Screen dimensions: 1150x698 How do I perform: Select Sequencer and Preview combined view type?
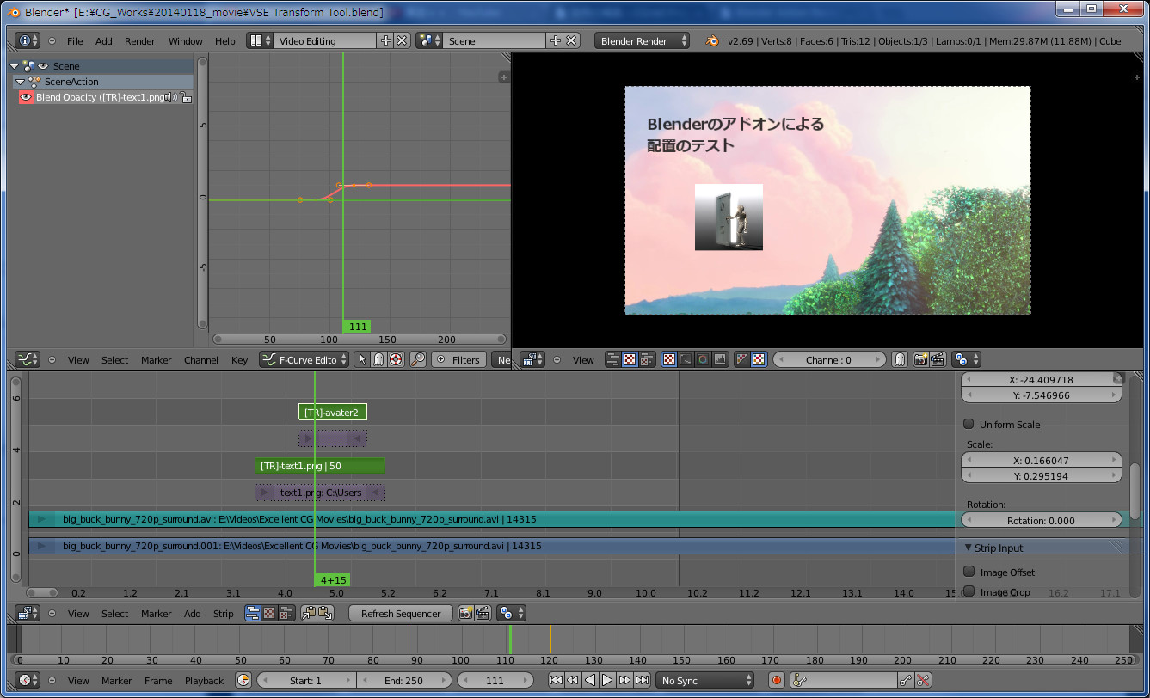tap(647, 360)
